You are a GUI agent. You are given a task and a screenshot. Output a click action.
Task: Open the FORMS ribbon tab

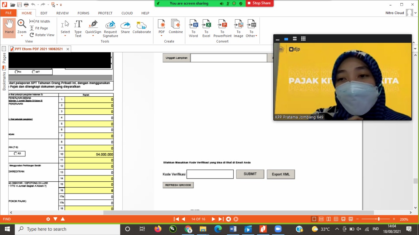tap(83, 13)
